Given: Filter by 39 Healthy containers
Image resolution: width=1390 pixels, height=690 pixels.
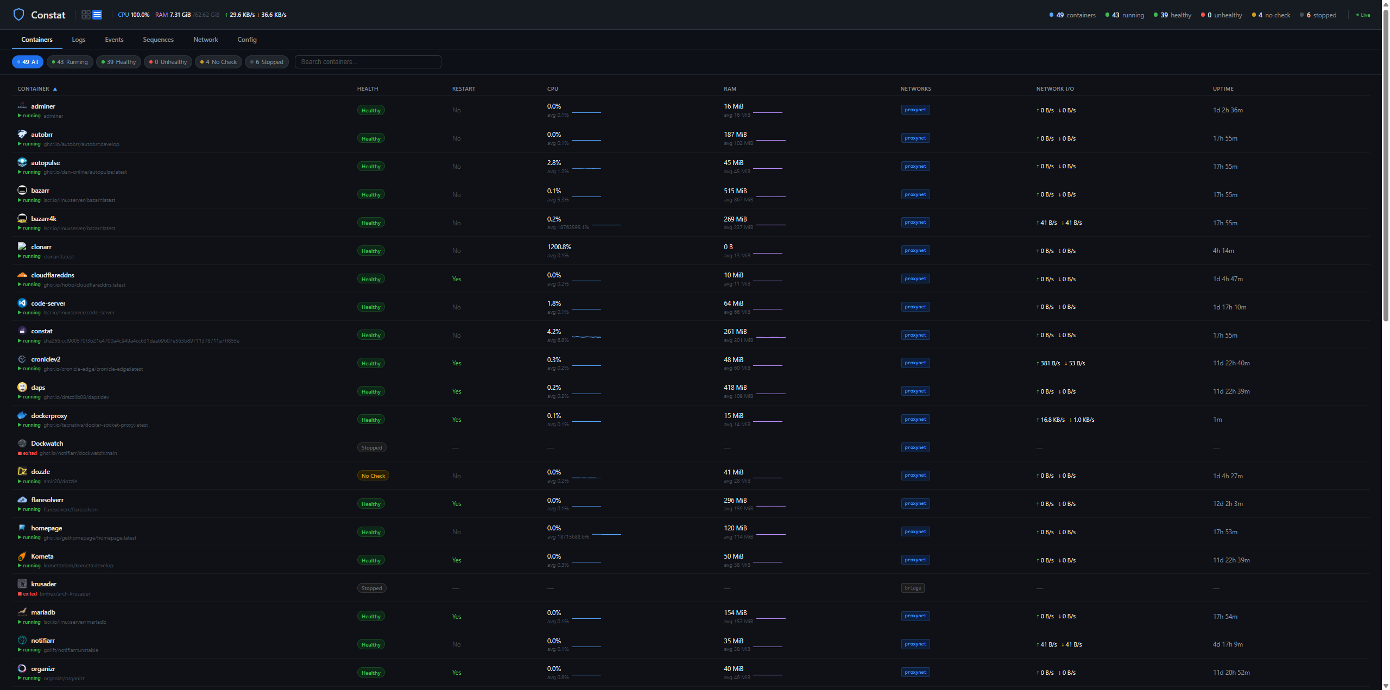Looking at the screenshot, I should click(x=119, y=62).
